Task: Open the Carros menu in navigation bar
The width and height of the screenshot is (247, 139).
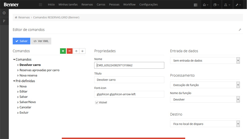Action: [101, 5]
